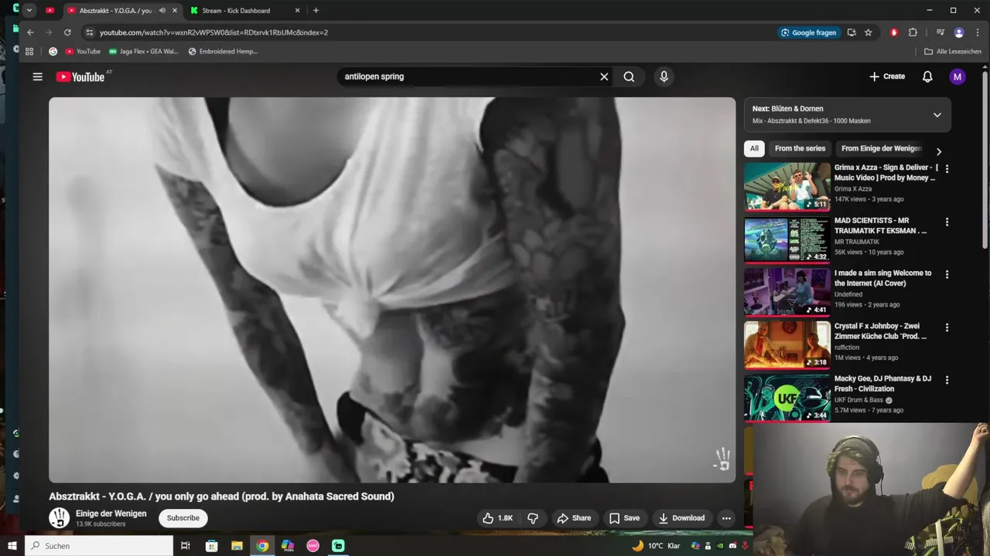
Task: Install the app via address bar icon
Action: pos(852,32)
